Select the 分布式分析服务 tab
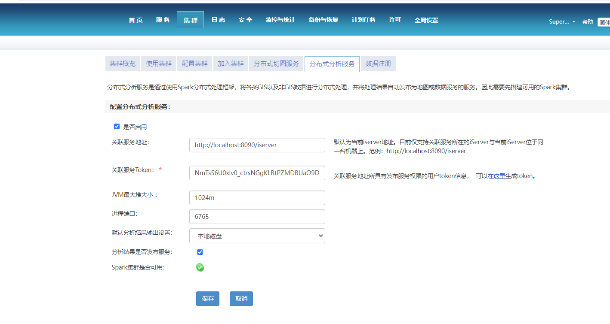610x324 pixels. (332, 64)
